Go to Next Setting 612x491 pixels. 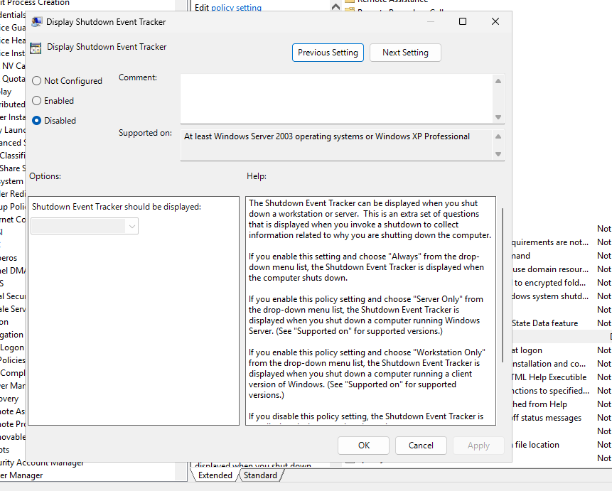coord(405,53)
